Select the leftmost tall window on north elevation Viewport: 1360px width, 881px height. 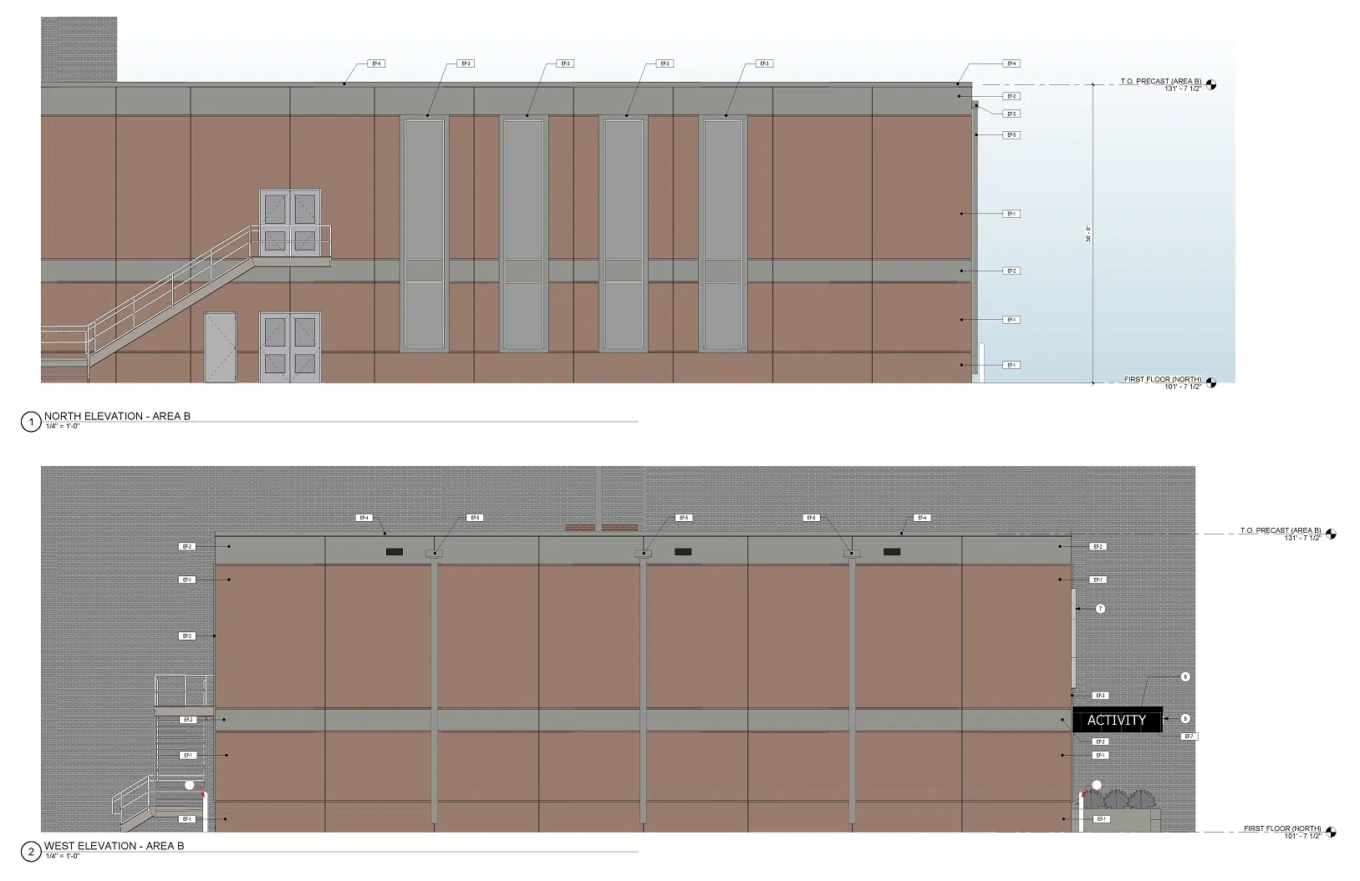click(x=425, y=234)
